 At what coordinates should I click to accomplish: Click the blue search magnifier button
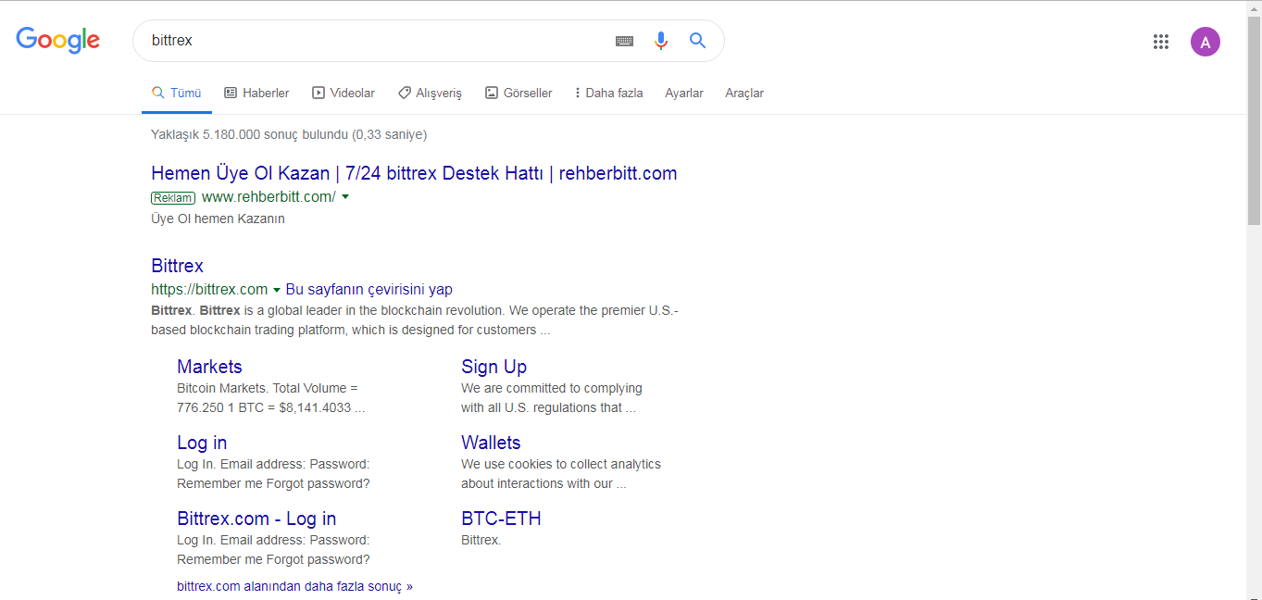[x=697, y=40]
